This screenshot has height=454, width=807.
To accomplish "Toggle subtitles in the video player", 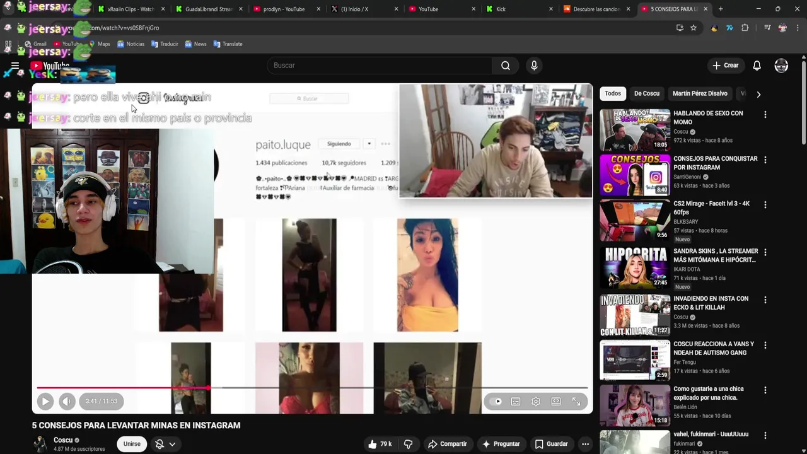I will (x=516, y=402).
